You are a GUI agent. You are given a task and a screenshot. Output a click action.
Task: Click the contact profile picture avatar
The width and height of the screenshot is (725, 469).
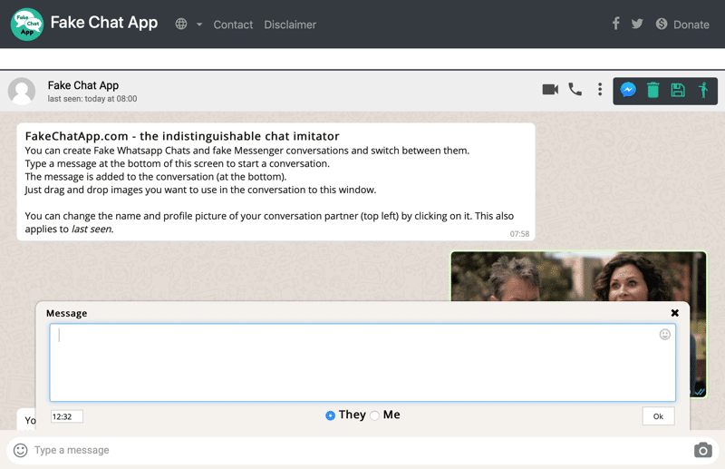coord(22,91)
